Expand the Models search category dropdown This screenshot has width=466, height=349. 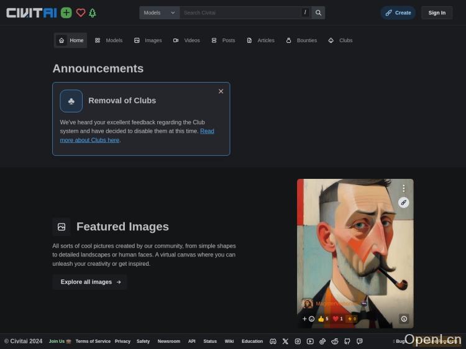coord(159,12)
